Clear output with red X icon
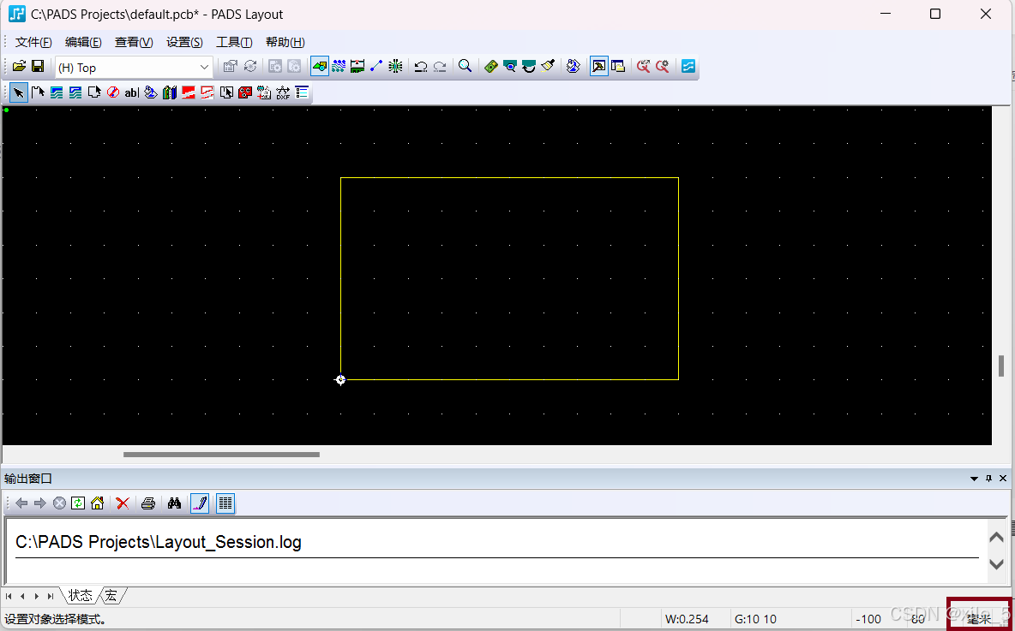 [123, 503]
